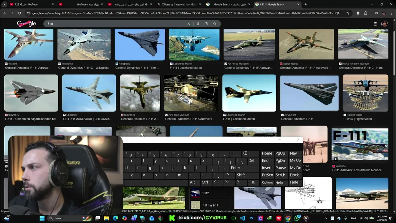Open Google Lens image search
This screenshot has width=396, height=223.
coord(206,24)
